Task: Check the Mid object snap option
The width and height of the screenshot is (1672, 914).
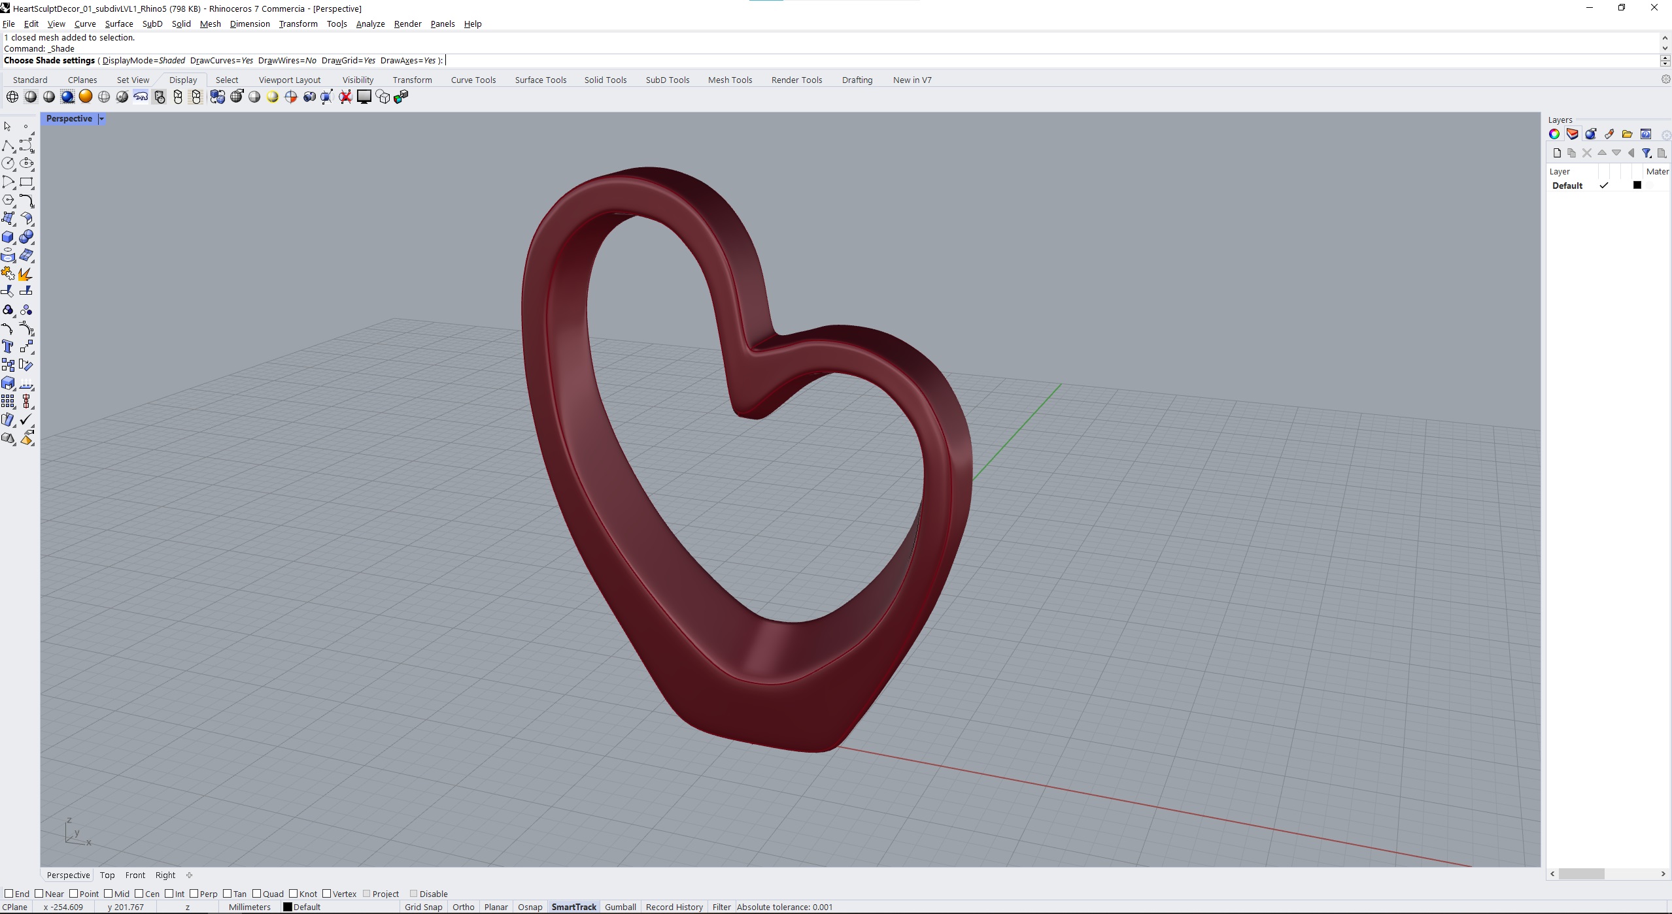Action: coord(109,894)
